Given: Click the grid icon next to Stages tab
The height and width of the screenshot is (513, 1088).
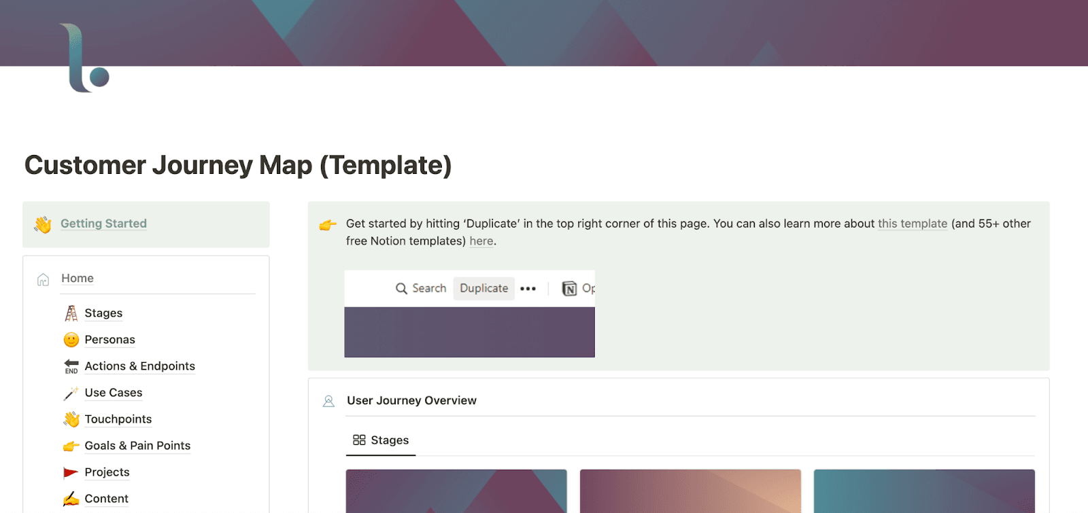Looking at the screenshot, I should pyautogui.click(x=359, y=440).
